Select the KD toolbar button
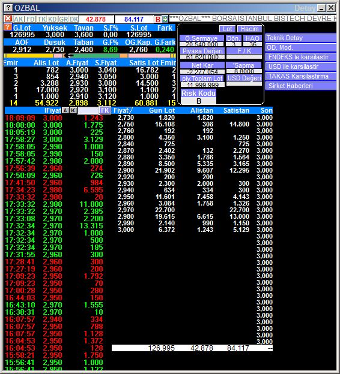The width and height of the screenshot is (340, 374). [53, 19]
